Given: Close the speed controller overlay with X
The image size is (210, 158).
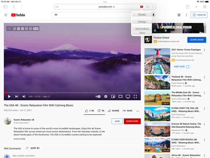Looking at the screenshot, I should click(x=30, y=29).
